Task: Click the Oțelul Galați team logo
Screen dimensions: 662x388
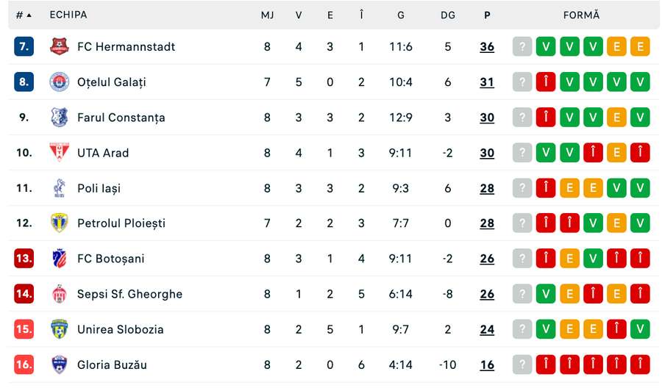Action: [59, 82]
